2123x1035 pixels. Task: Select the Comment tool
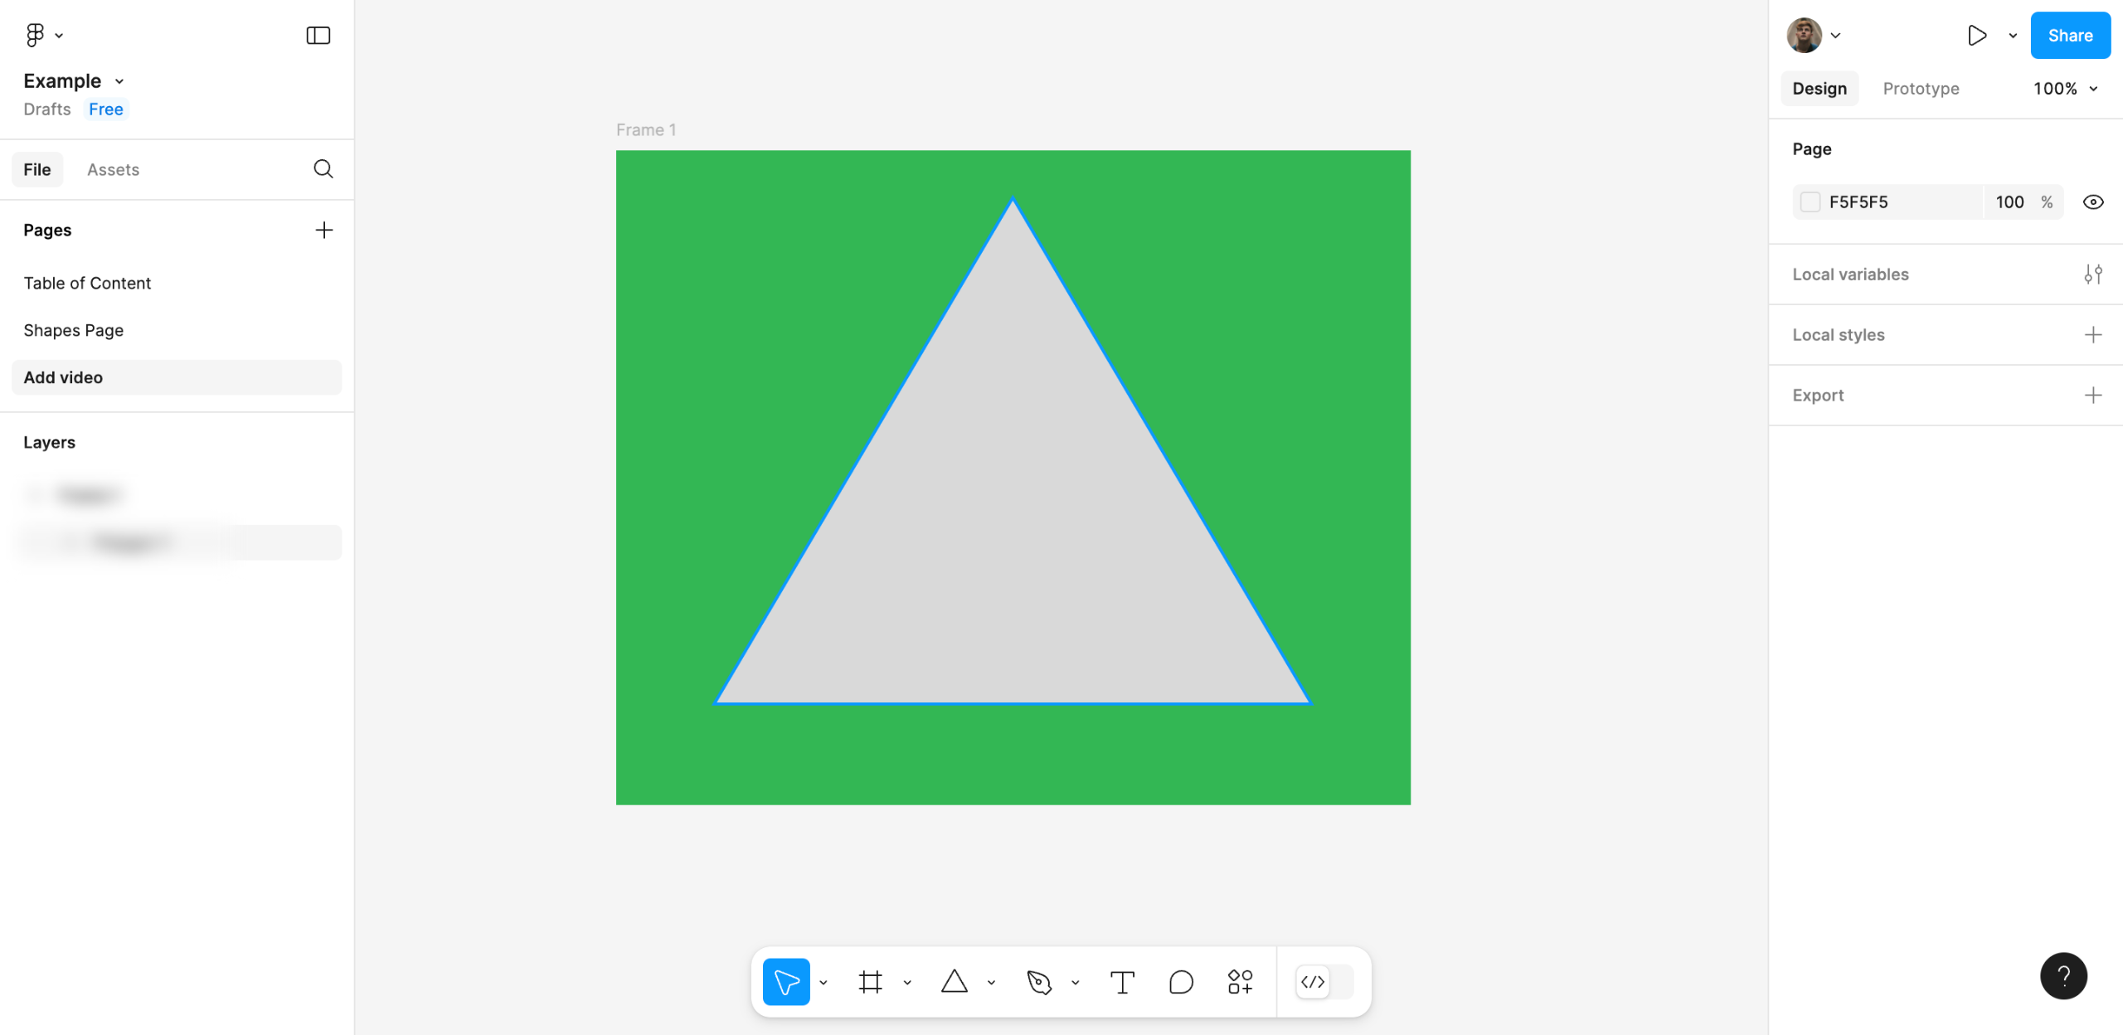(1181, 982)
